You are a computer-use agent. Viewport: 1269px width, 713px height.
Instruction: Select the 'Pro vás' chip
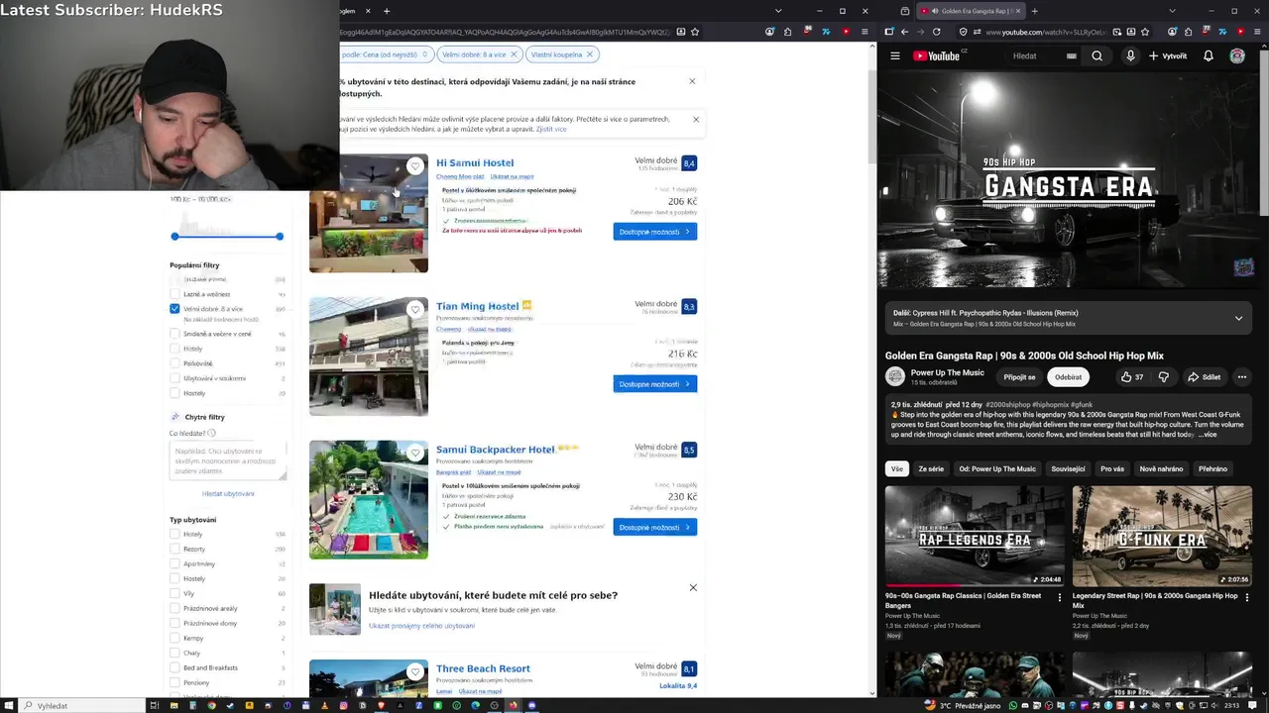1112,469
